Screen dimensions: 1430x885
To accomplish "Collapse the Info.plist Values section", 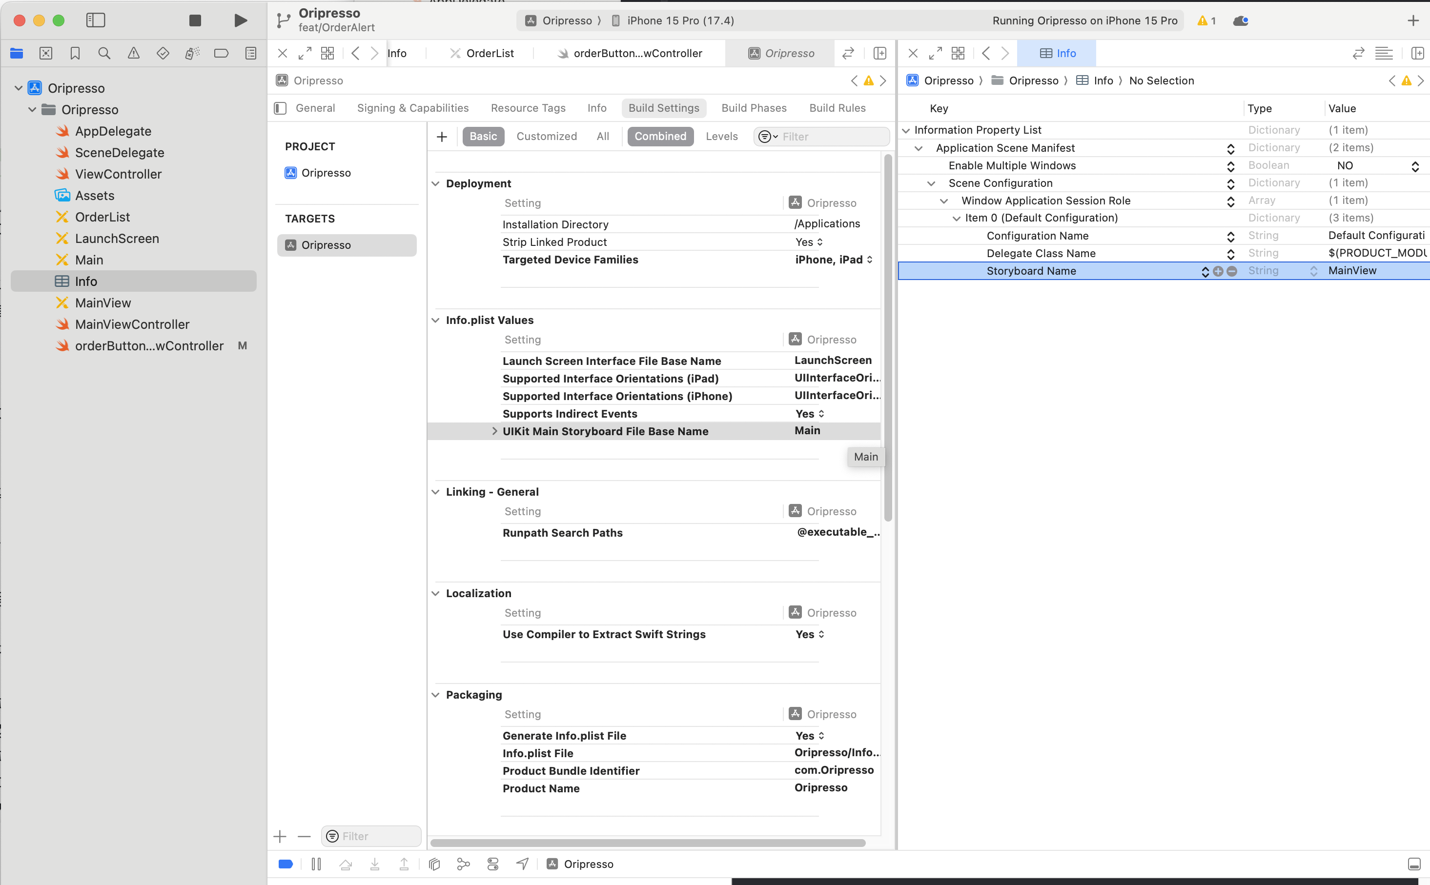I will tap(435, 320).
